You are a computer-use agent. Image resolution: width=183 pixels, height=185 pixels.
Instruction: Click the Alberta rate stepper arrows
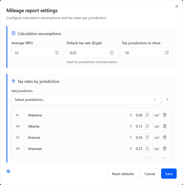click(147, 126)
